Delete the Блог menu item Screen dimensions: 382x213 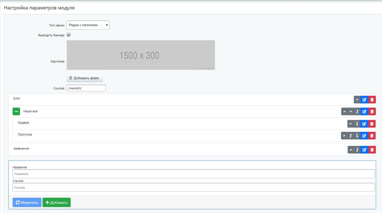coord(372,100)
